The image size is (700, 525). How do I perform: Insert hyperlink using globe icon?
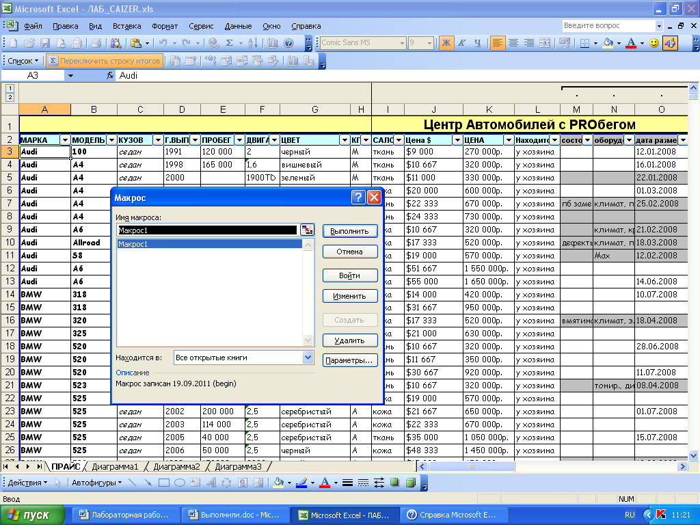[x=214, y=43]
